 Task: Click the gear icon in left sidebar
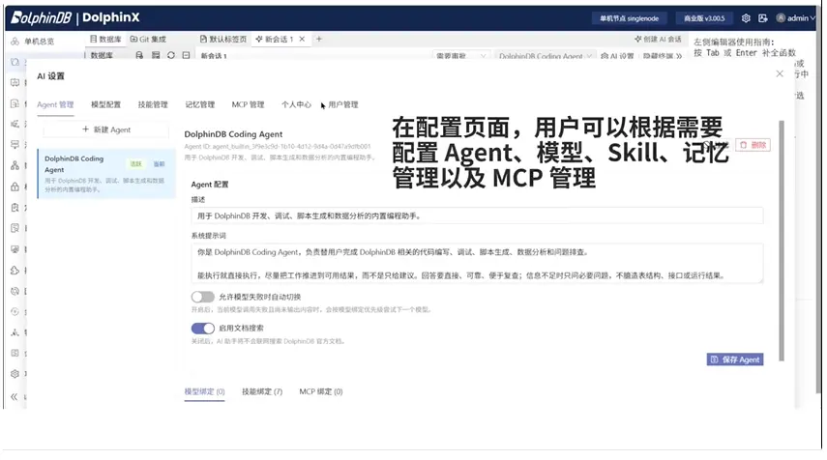pyautogui.click(x=15, y=374)
